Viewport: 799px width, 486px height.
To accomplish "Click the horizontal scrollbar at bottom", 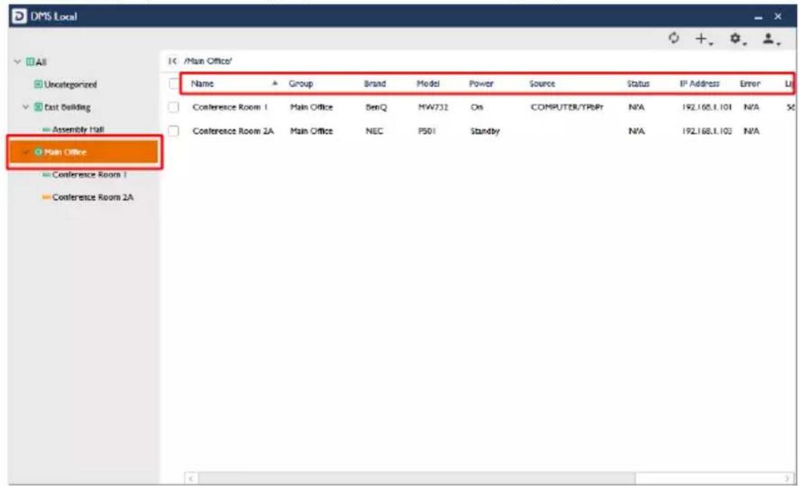I will pos(417,479).
